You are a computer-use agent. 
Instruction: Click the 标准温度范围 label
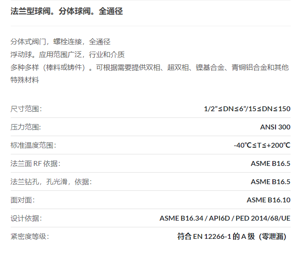coord(33,145)
